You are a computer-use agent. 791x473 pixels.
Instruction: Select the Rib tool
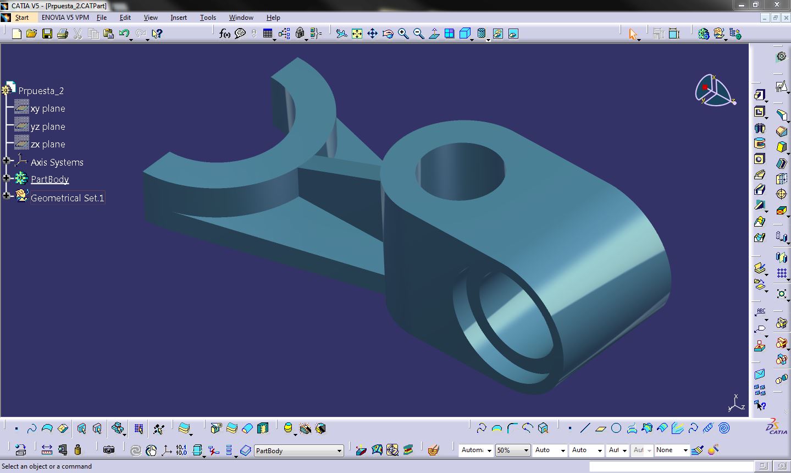click(759, 175)
